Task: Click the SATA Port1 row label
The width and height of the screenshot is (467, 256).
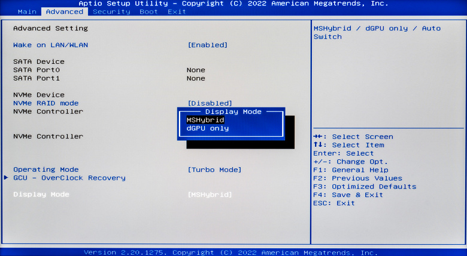Action: coord(37,78)
